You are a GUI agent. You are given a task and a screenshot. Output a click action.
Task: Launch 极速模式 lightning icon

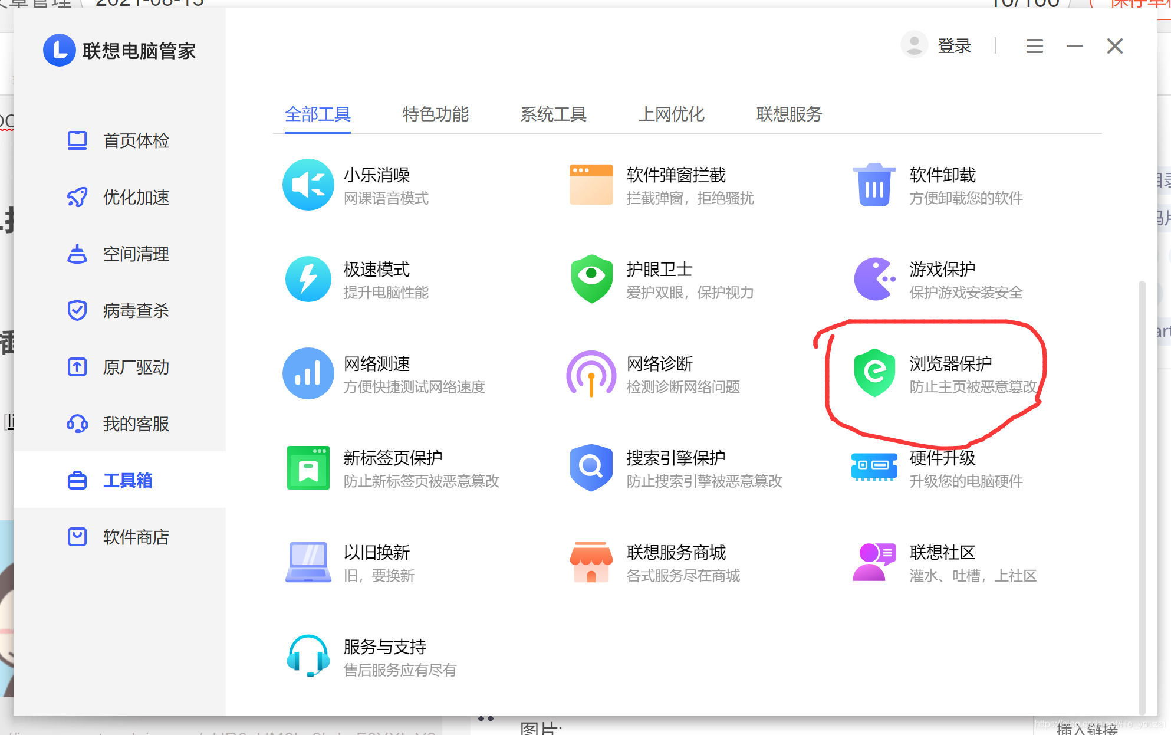point(308,279)
